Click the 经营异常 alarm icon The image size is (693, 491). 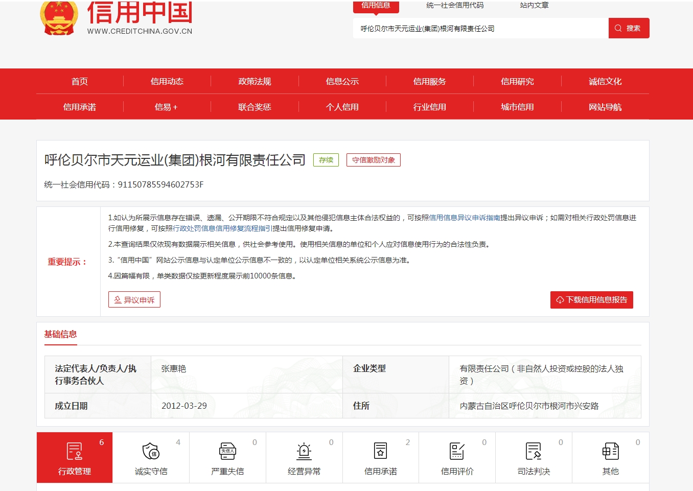304,451
